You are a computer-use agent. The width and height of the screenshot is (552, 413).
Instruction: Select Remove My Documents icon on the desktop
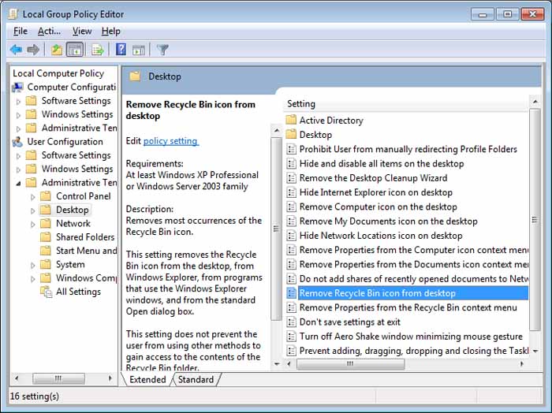[x=388, y=221]
